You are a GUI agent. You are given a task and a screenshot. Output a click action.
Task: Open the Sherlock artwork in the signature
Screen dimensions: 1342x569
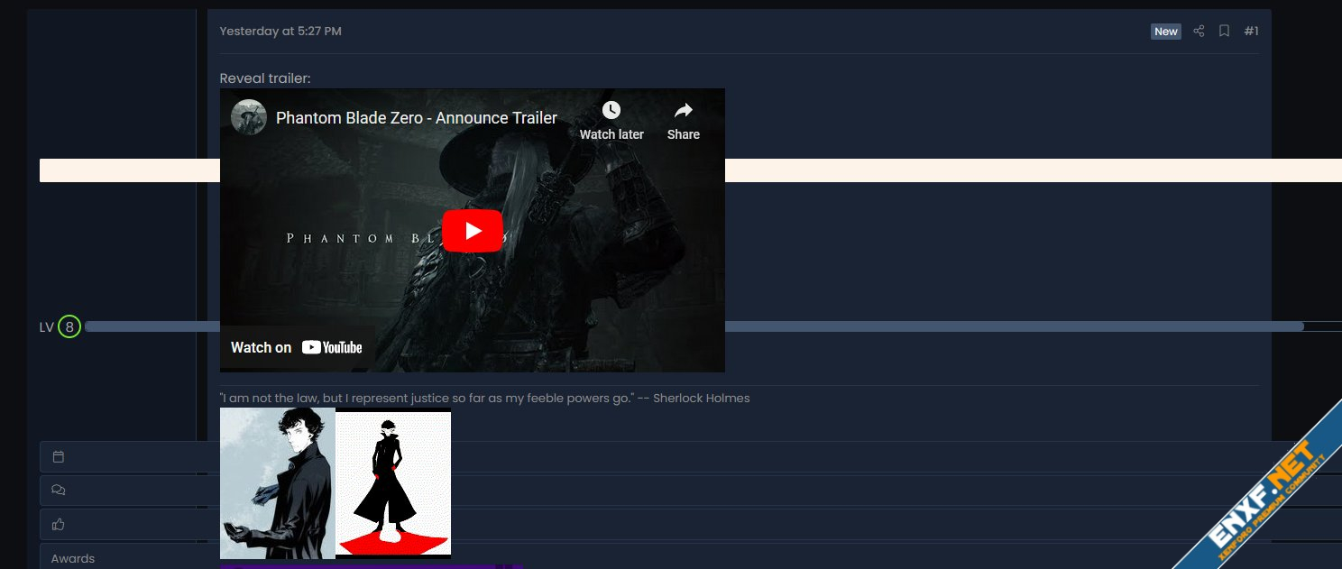point(278,482)
